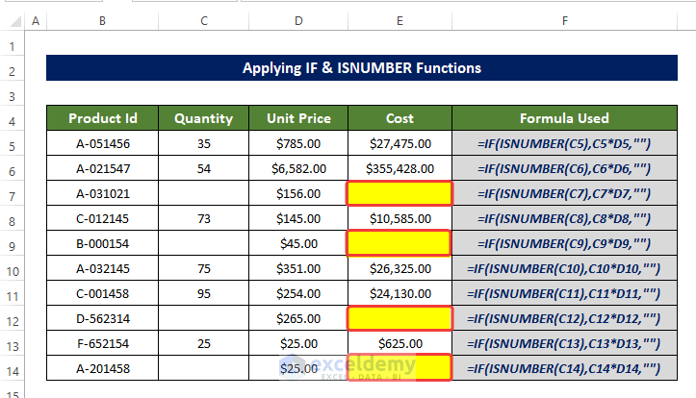
Task: Click quantity cell showing 25
Action: 204,343
